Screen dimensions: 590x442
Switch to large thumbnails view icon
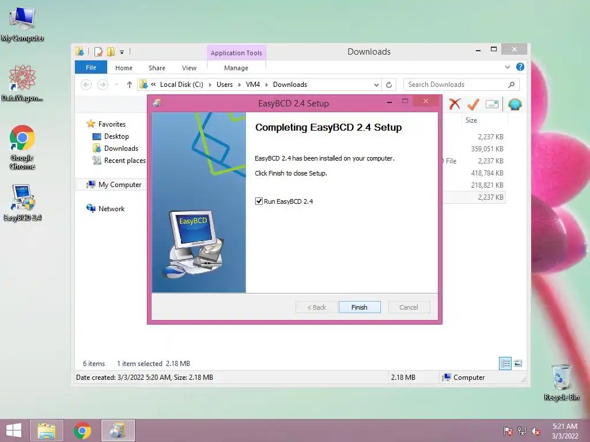click(518, 363)
